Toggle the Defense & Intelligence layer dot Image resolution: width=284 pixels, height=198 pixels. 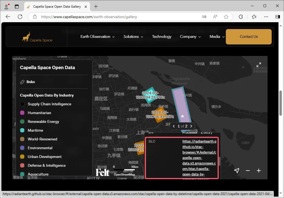[22, 165]
